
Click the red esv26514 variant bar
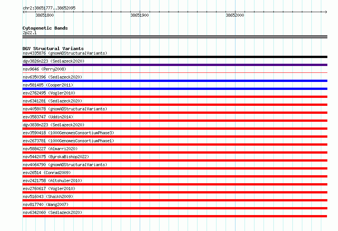(175, 176)
